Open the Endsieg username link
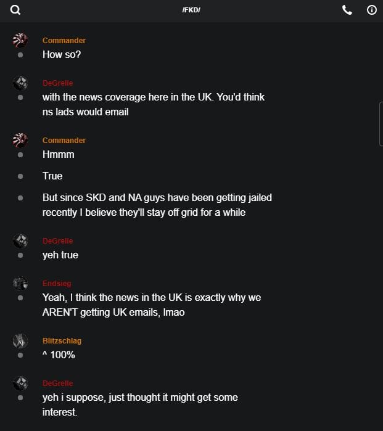The width and height of the screenshot is (383, 431). (x=57, y=284)
